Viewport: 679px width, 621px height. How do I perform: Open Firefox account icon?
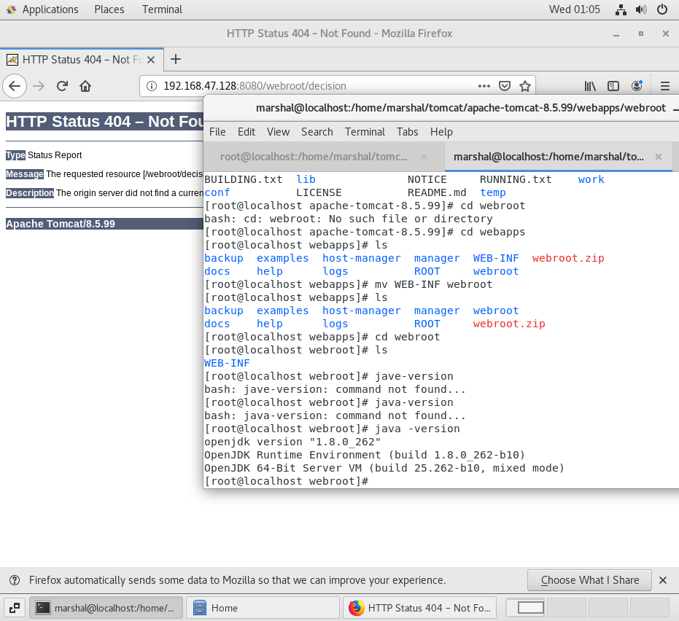click(x=637, y=86)
